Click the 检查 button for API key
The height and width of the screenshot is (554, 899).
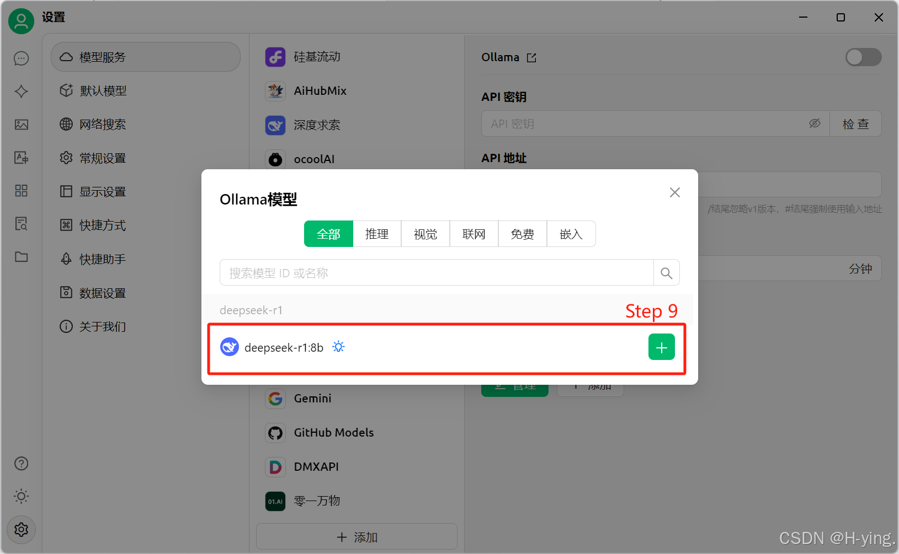[x=855, y=124]
